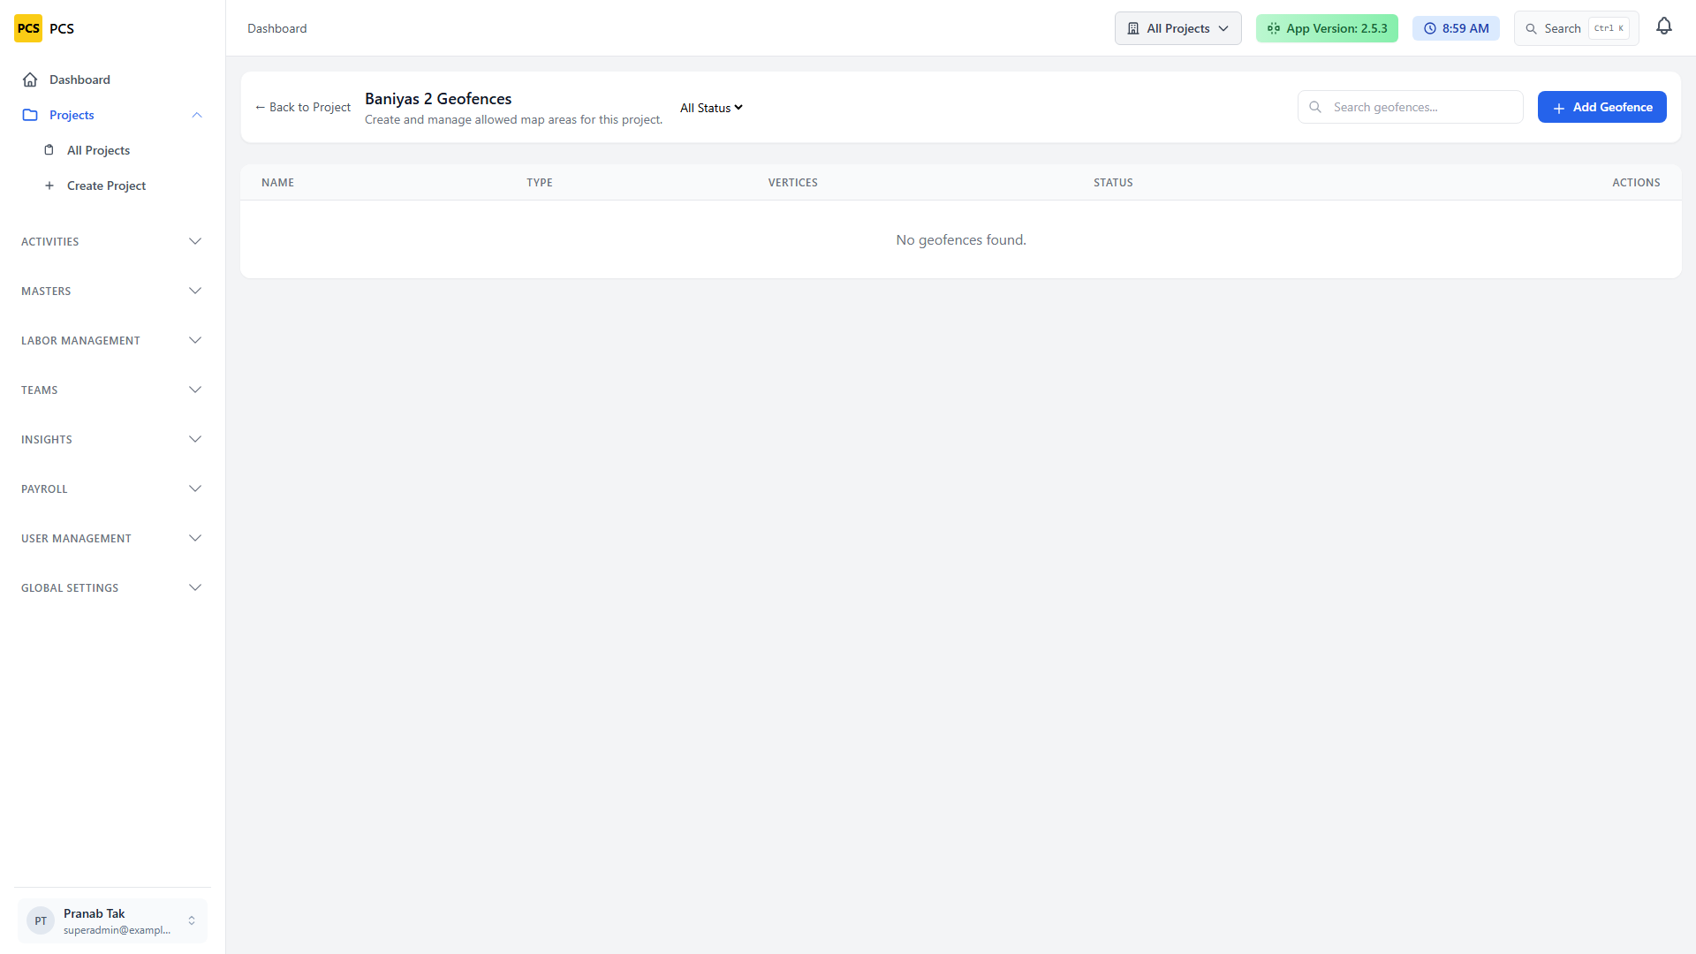
Task: Click the Add Geofence button
Action: point(1601,107)
